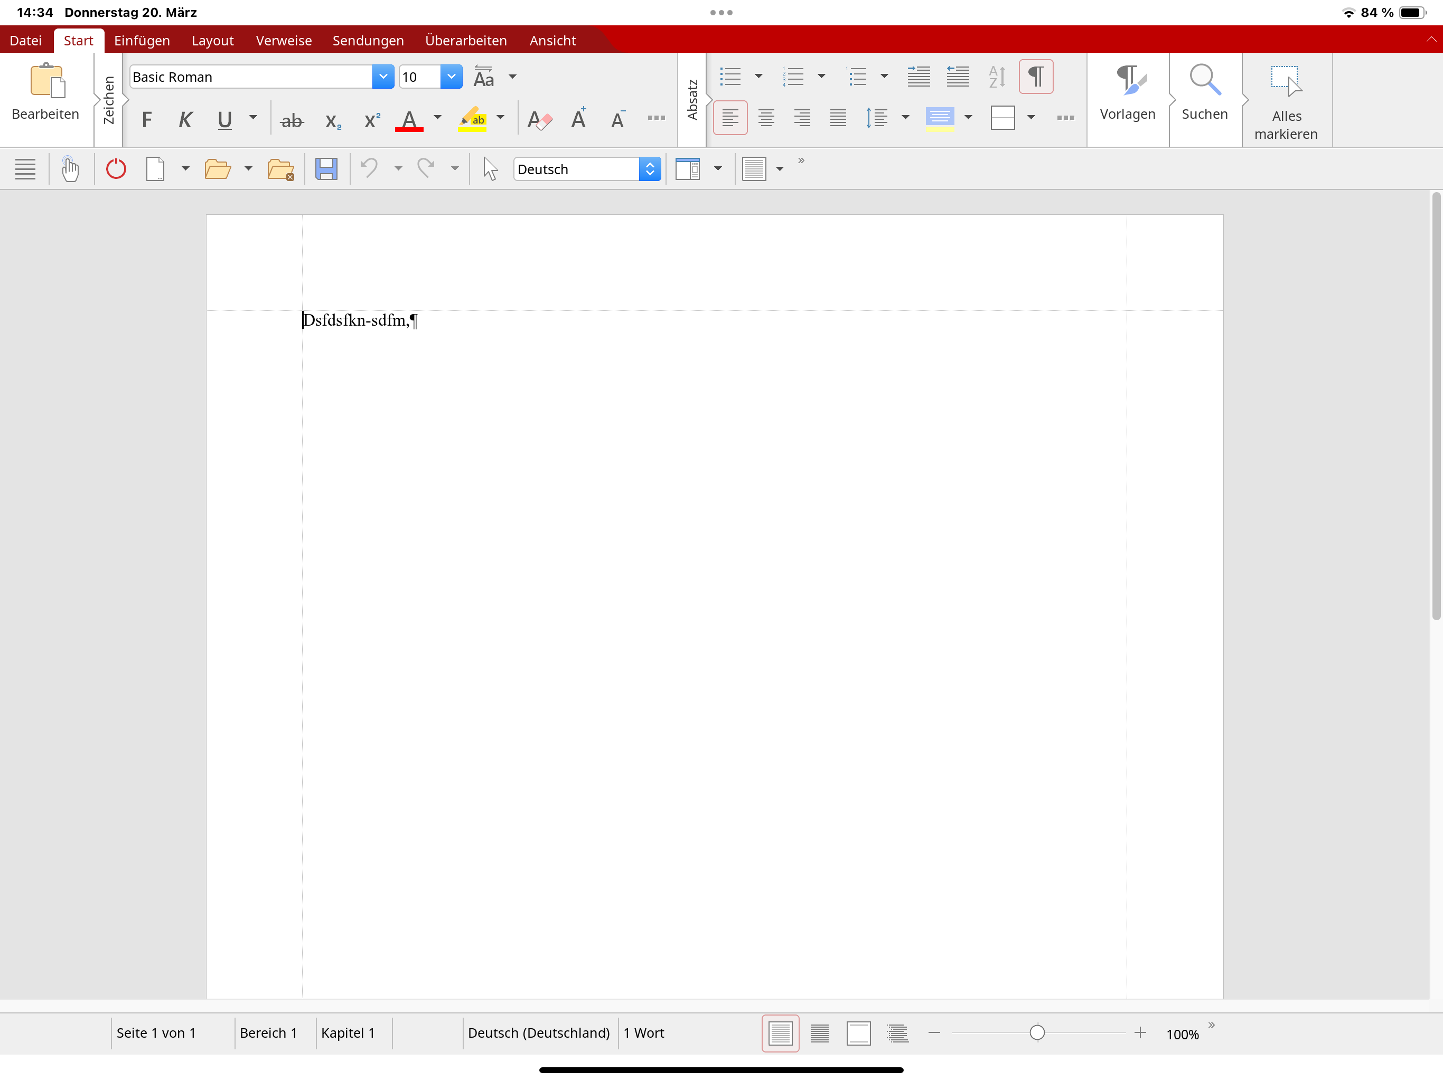Save the document with floppy icon
The width and height of the screenshot is (1443, 1081).
[325, 169]
